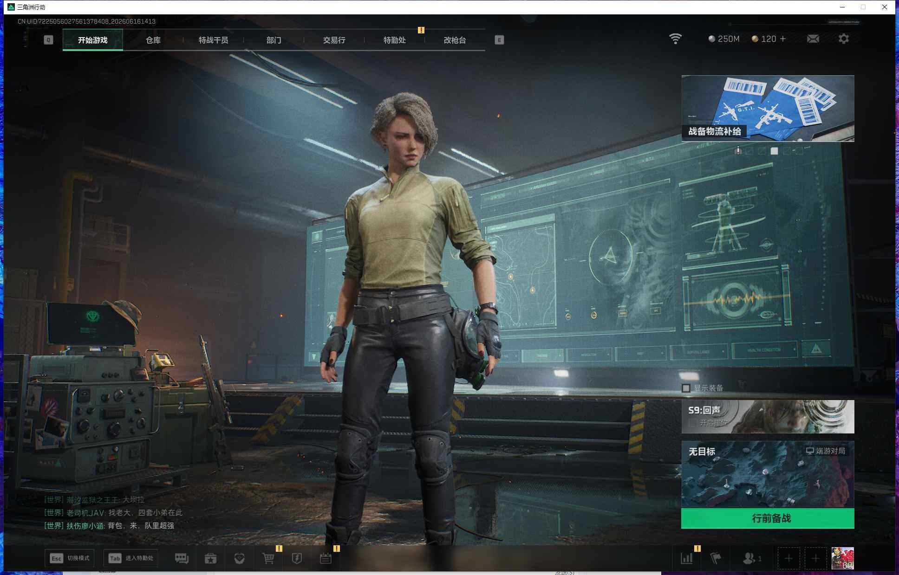View the 250M currency balance

pyautogui.click(x=724, y=39)
